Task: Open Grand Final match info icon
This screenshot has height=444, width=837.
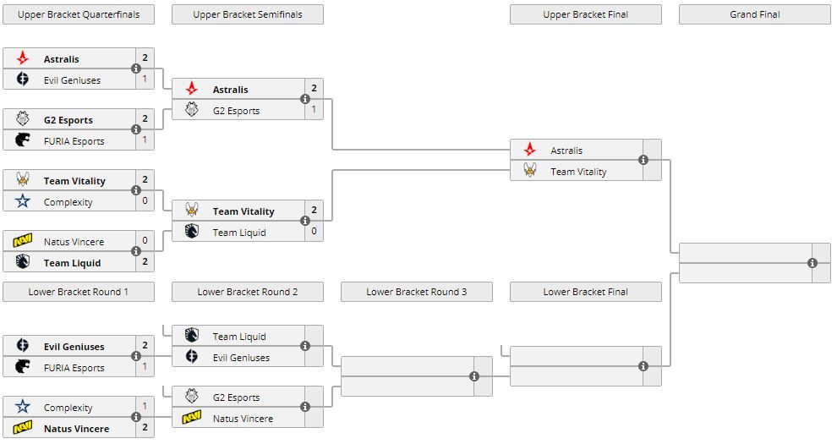Action: click(x=812, y=263)
